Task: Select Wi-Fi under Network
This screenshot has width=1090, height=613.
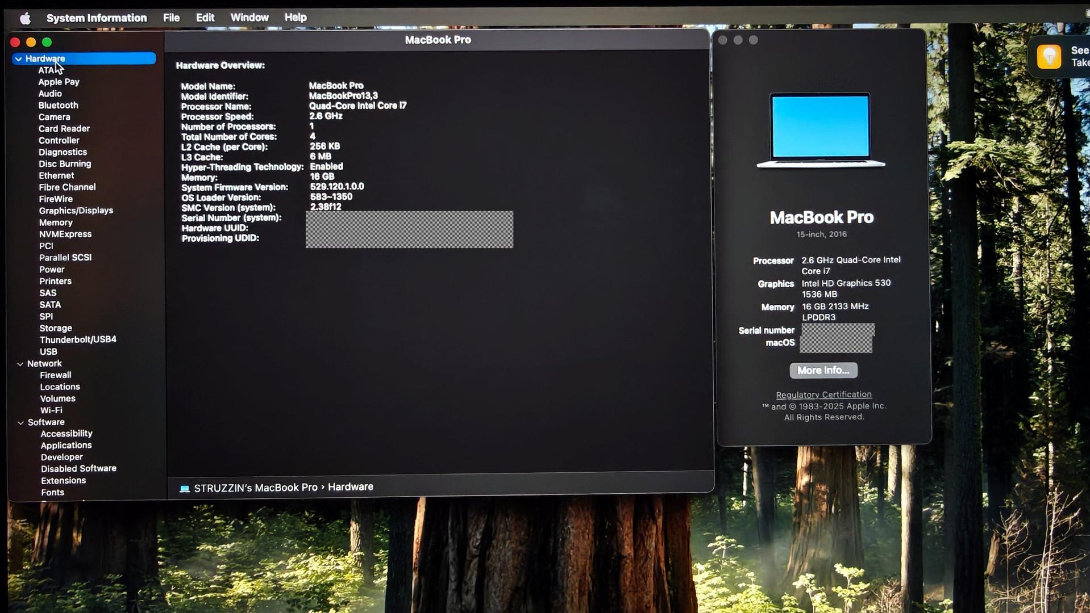Action: pos(51,410)
